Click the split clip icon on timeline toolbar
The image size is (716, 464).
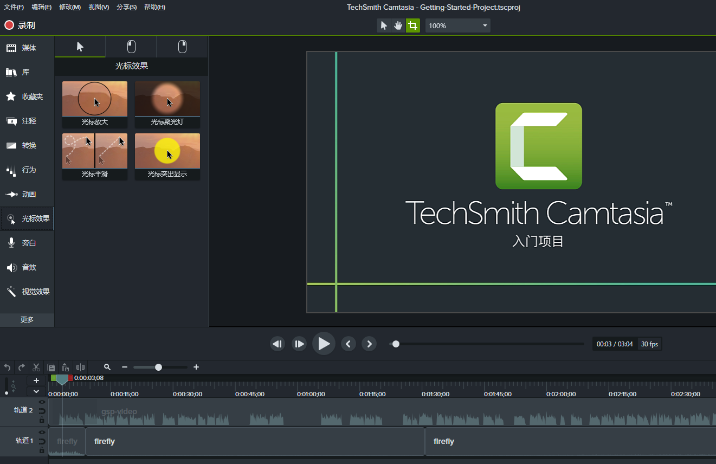(x=81, y=367)
